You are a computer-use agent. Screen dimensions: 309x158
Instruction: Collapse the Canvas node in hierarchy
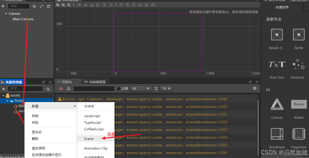[x=5, y=14]
